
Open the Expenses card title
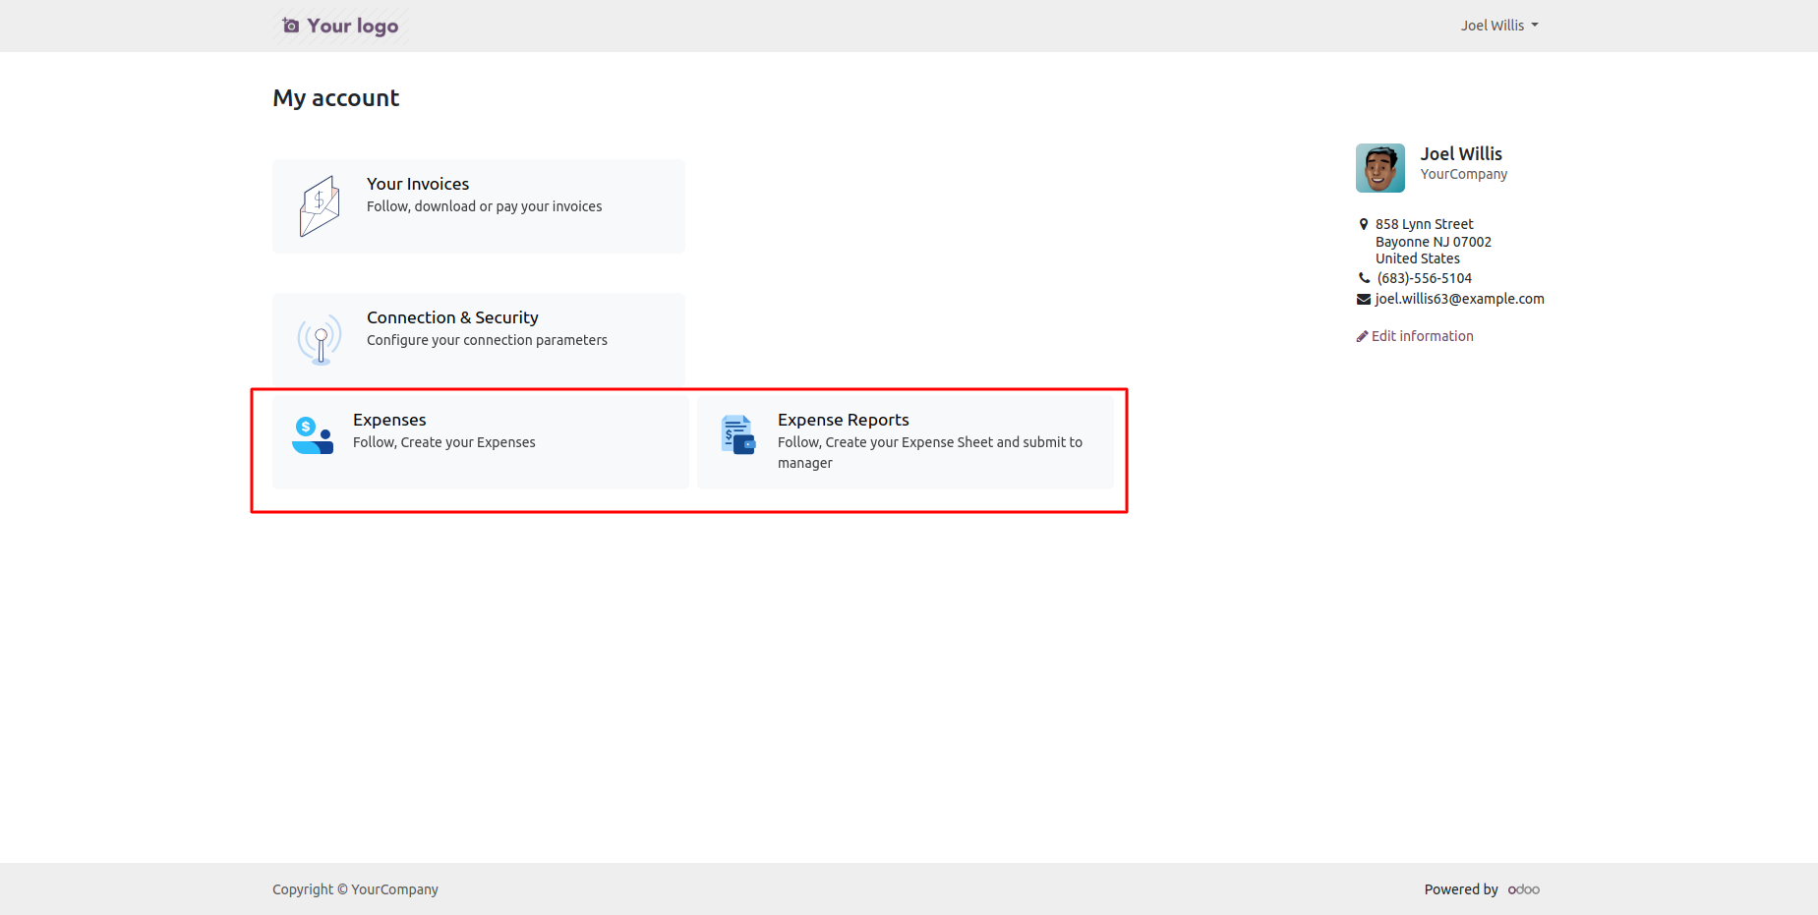click(x=389, y=420)
